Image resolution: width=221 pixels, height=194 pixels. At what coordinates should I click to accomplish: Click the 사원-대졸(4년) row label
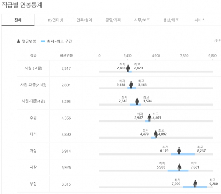tap(33, 101)
